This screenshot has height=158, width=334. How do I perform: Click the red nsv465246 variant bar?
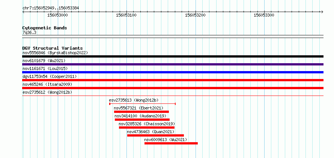[173, 88]
